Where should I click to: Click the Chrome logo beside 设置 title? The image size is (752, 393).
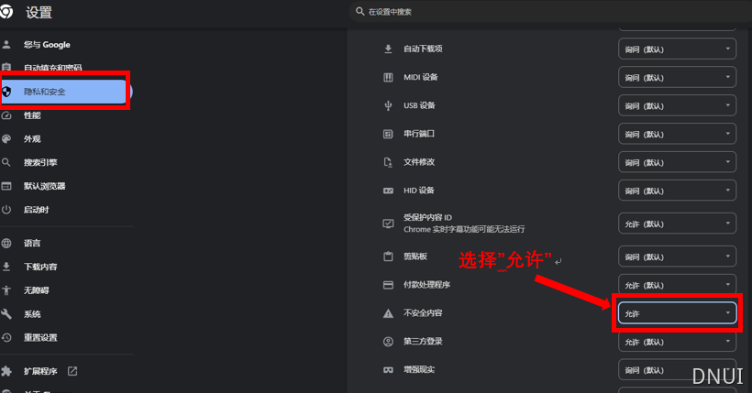coord(6,12)
